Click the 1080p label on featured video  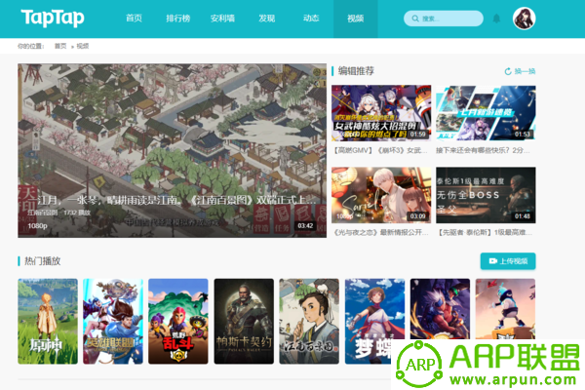37,226
